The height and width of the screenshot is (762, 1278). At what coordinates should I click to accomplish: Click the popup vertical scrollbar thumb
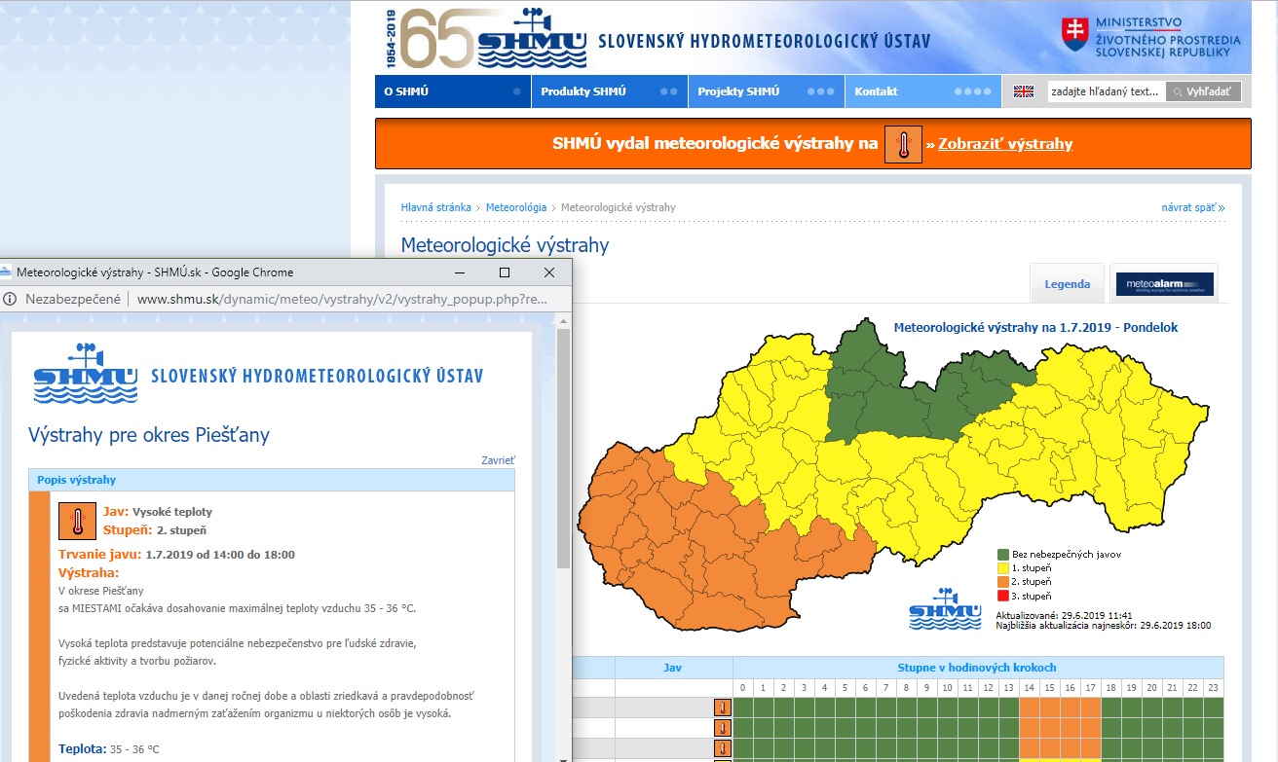click(564, 449)
